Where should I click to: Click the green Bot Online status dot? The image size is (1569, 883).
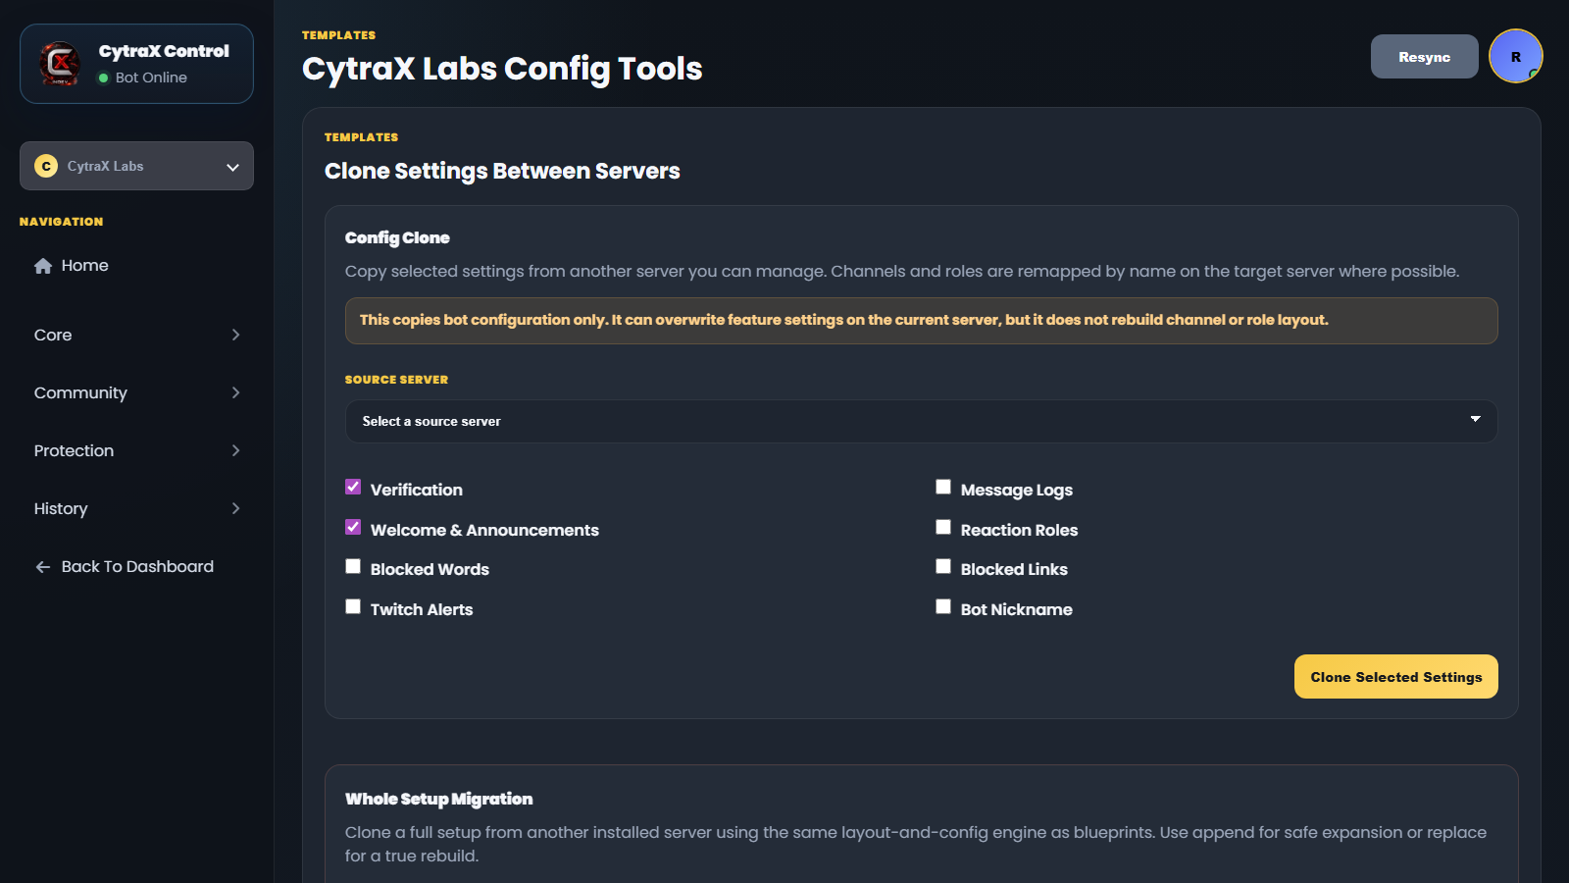[103, 78]
